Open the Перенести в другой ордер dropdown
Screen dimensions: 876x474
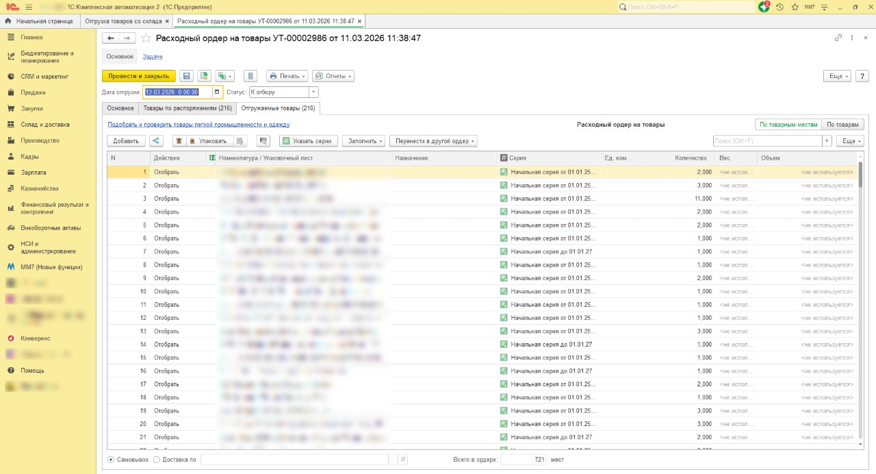click(x=433, y=141)
